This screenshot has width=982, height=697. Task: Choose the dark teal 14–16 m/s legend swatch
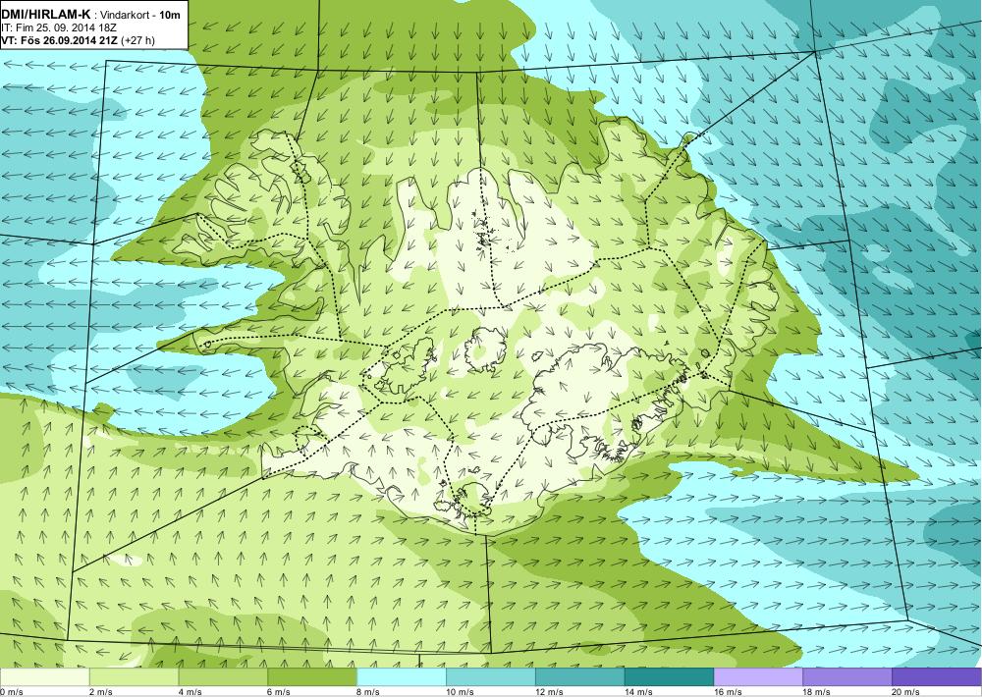[x=669, y=677]
